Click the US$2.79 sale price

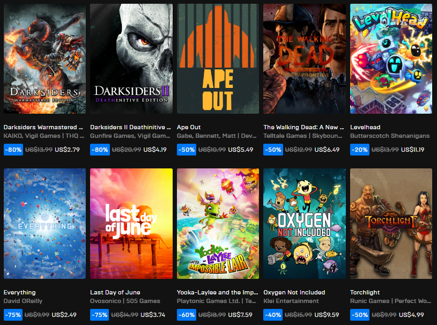67,150
